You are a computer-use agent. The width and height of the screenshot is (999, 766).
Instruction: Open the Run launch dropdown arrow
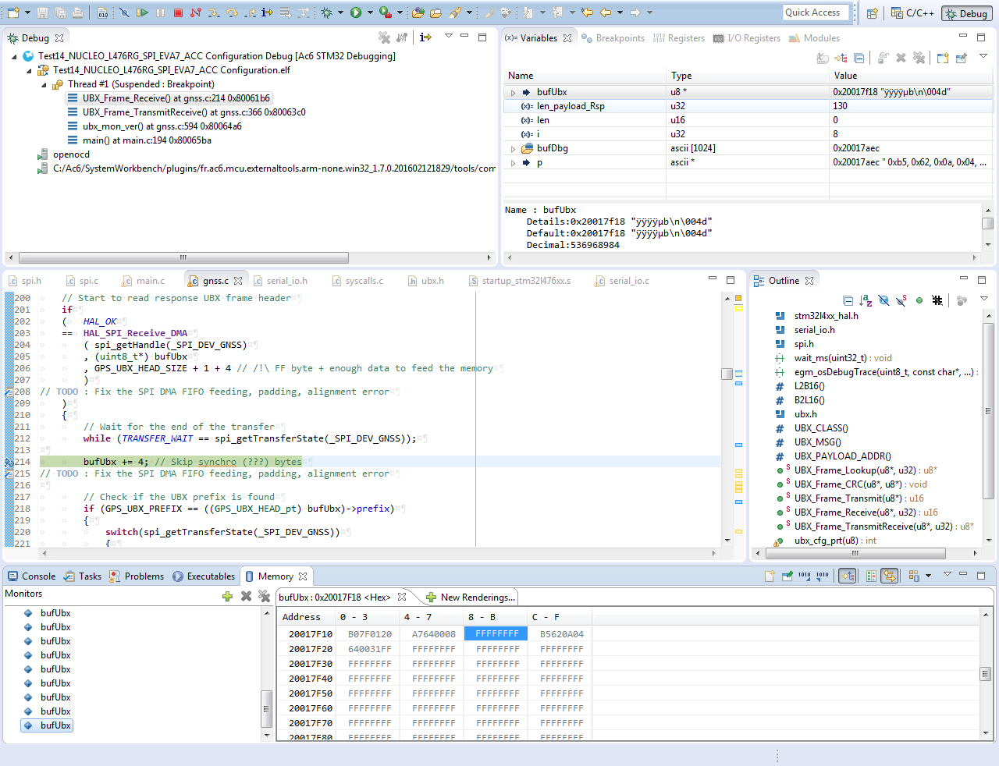click(x=370, y=12)
